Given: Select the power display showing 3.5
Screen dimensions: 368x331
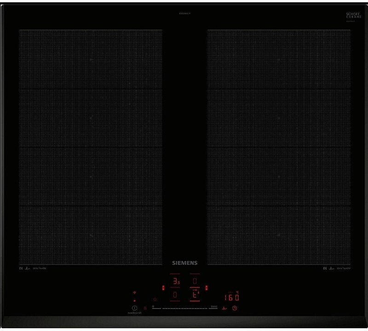Looking at the screenshot, I should [x=175, y=280].
